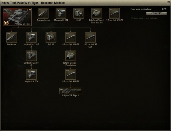Viewport: 171px width, 131px height.
Task: Select the 7,5 cm KwK 42 L/70 gun icon
Action: 114,13
